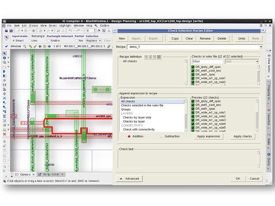Image resolution: width=275 pixels, height=206 pixels.
Task: Select Smart input mode radio button
Action: click(x=14, y=41)
